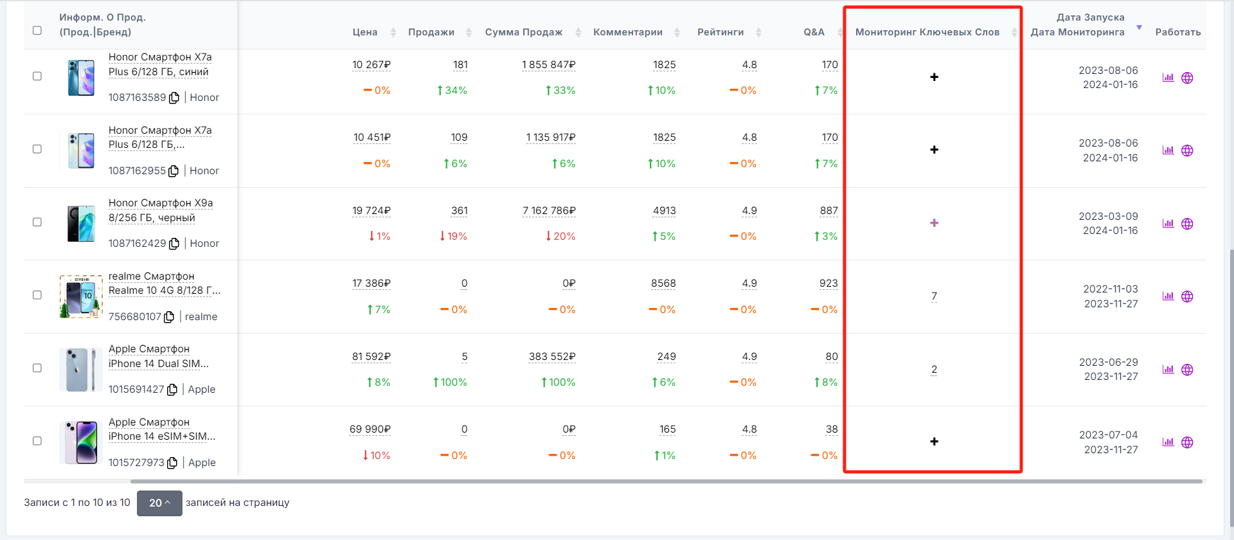The image size is (1234, 540).
Task: Add keyword monitoring for Honor X7a 1087163589
Action: [934, 77]
